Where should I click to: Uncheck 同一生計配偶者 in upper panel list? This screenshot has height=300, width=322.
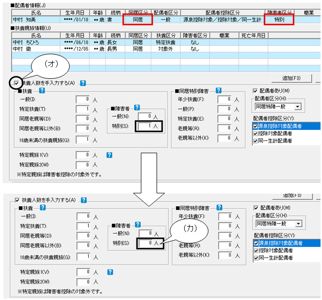[x=255, y=141]
